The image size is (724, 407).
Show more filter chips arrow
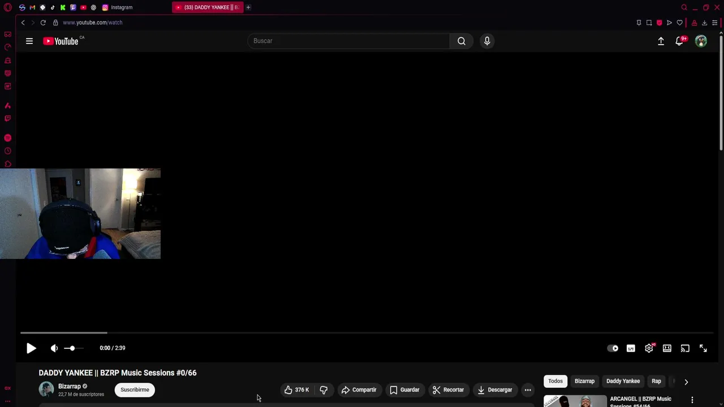[686, 382]
